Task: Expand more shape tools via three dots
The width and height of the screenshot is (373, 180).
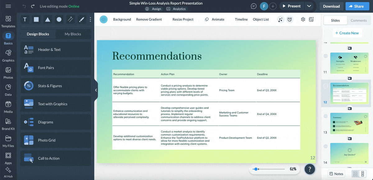Action: coord(90,20)
